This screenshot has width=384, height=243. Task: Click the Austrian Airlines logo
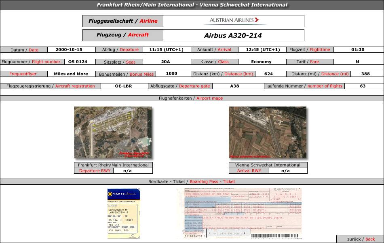click(x=234, y=21)
